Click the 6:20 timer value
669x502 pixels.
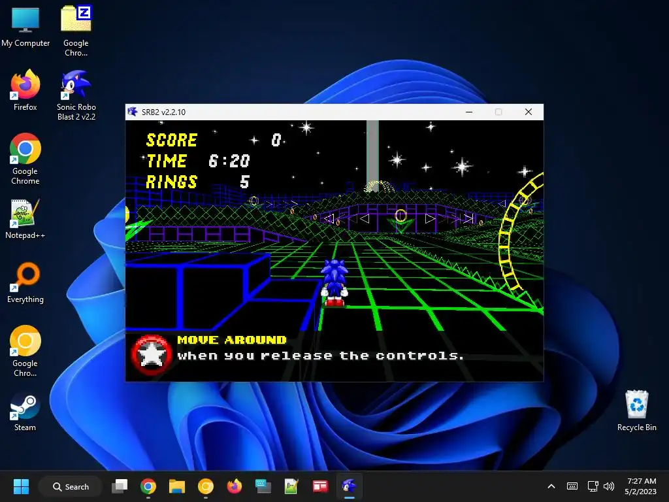pyautogui.click(x=229, y=161)
